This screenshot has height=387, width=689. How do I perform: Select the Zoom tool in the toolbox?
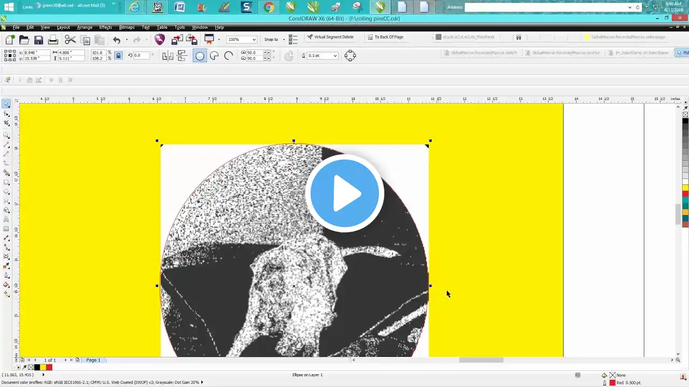[6, 135]
